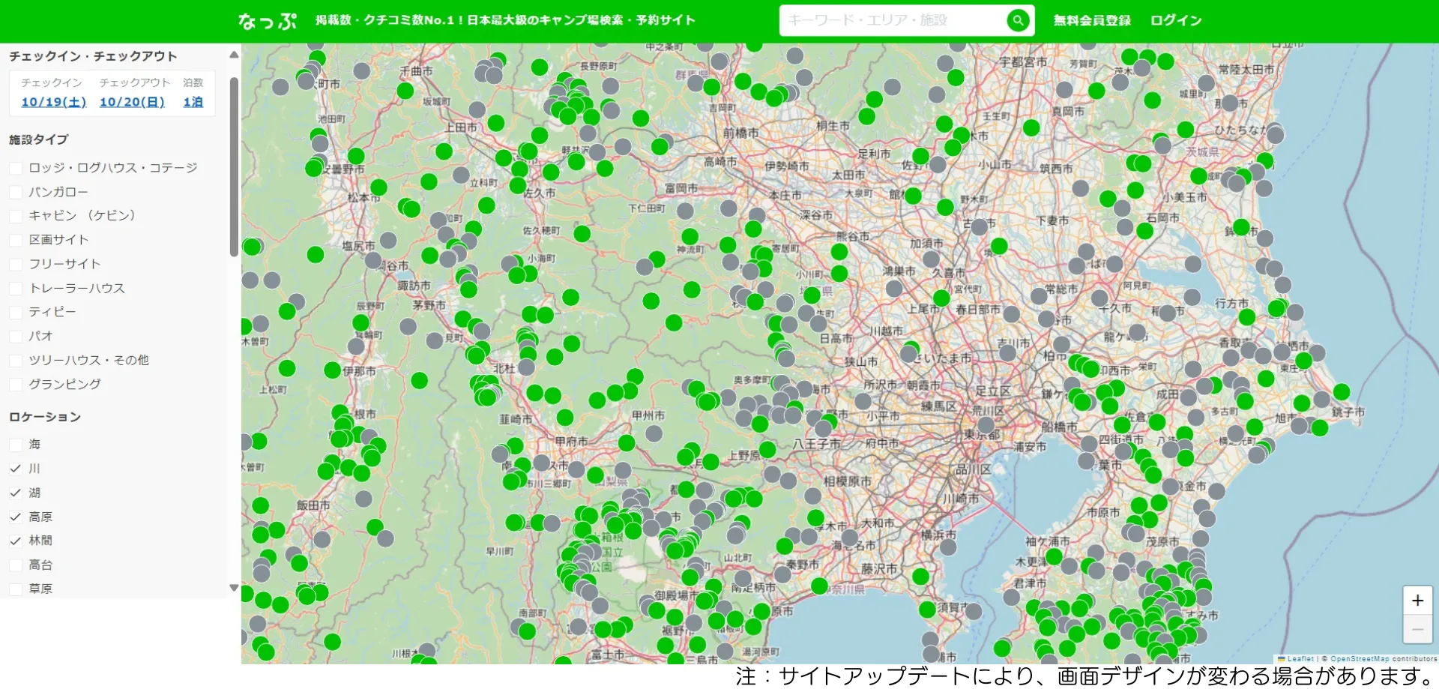Change the 1泊 nights selector
1439x689 pixels.
pyautogui.click(x=193, y=102)
